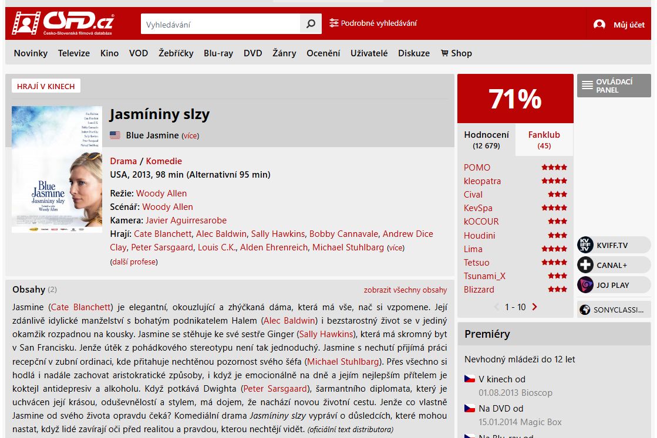This screenshot has width=657, height=438.
Task: Open Sally Hawkins in cast list
Action: 278,234
